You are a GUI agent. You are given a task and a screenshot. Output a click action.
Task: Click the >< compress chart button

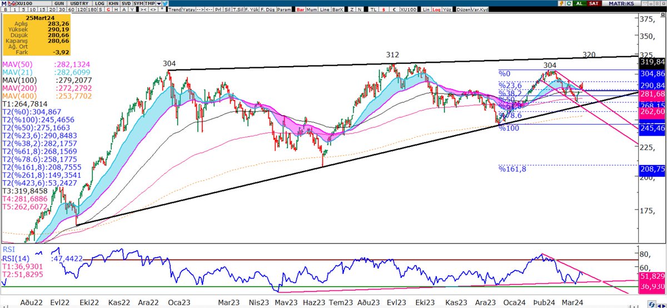143,9
